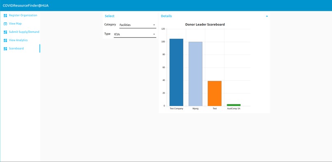Click the Register Organization sidebar icon

(5, 16)
